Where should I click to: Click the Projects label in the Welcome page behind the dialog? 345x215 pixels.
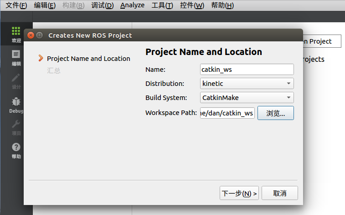313,59
